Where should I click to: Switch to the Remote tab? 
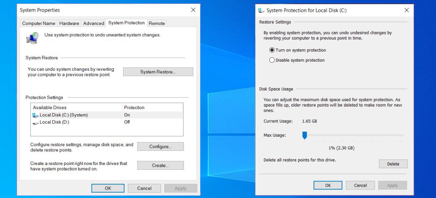pos(157,23)
